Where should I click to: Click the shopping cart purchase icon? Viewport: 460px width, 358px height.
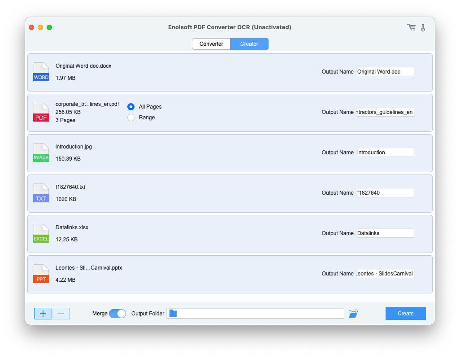pos(411,27)
